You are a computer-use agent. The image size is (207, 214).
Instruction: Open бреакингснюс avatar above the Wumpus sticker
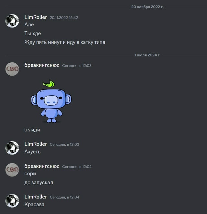tap(12, 69)
